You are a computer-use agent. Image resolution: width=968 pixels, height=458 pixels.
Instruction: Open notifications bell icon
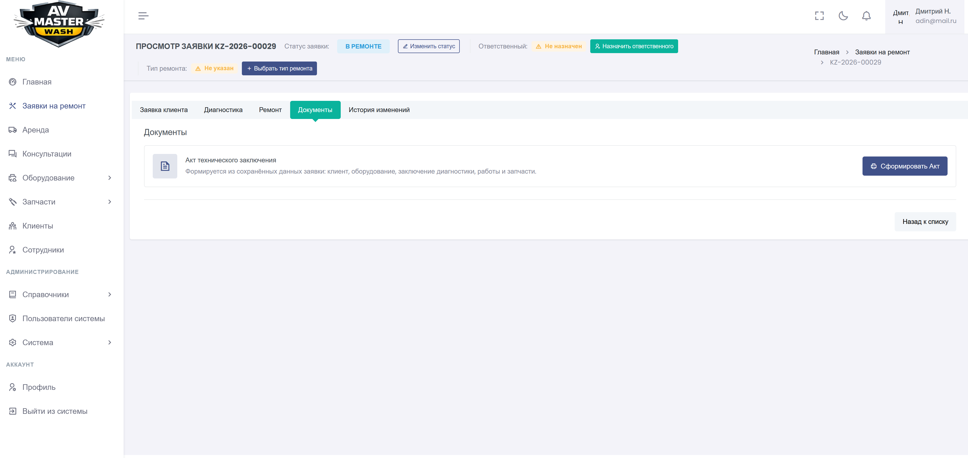click(866, 16)
